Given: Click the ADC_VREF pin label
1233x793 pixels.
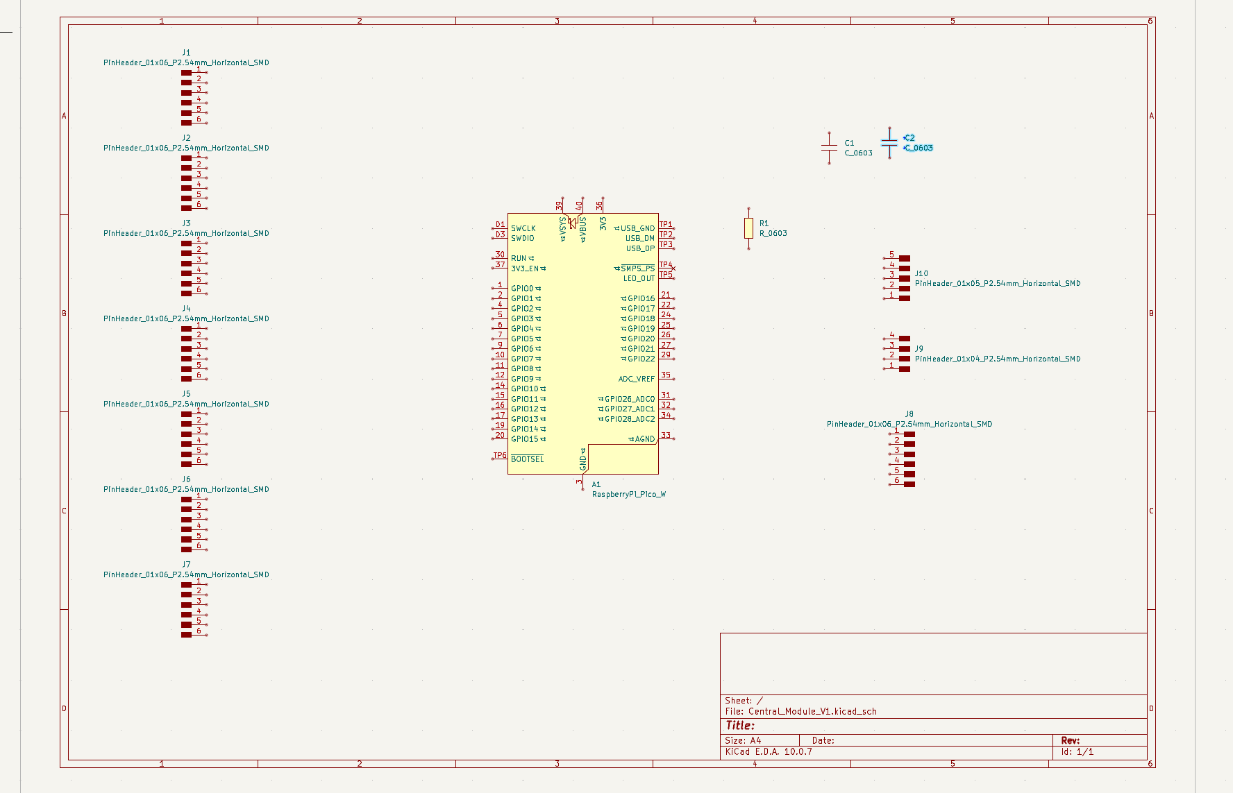Looking at the screenshot, I should (x=637, y=379).
